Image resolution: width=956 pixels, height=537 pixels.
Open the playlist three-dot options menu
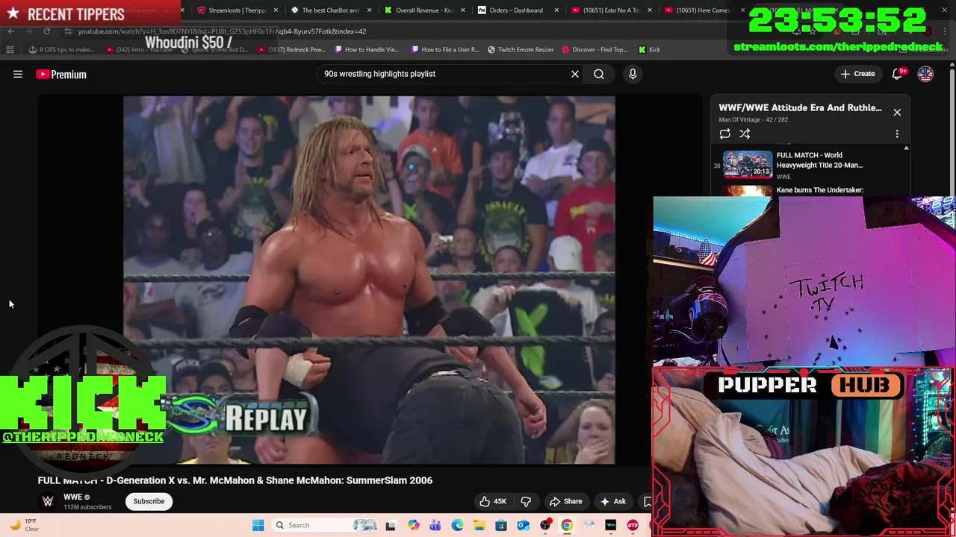[x=897, y=134]
